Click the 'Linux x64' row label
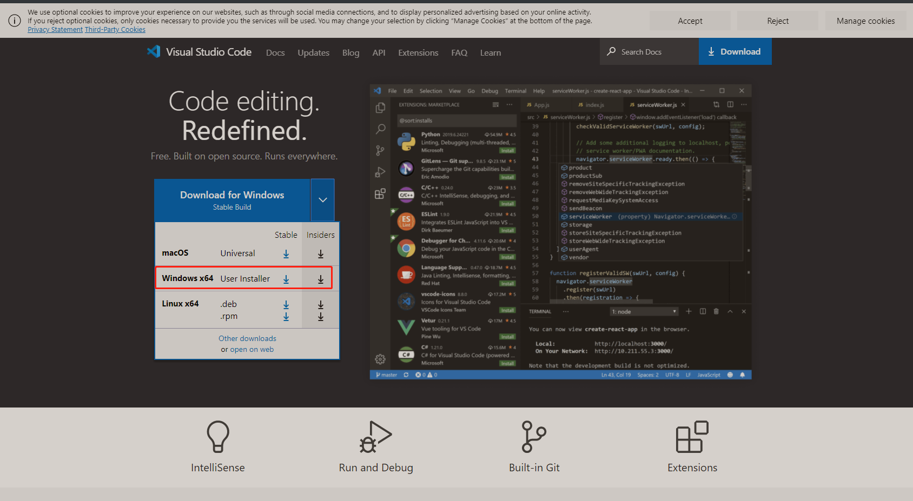Screen dimensions: 913x501 tap(180, 304)
